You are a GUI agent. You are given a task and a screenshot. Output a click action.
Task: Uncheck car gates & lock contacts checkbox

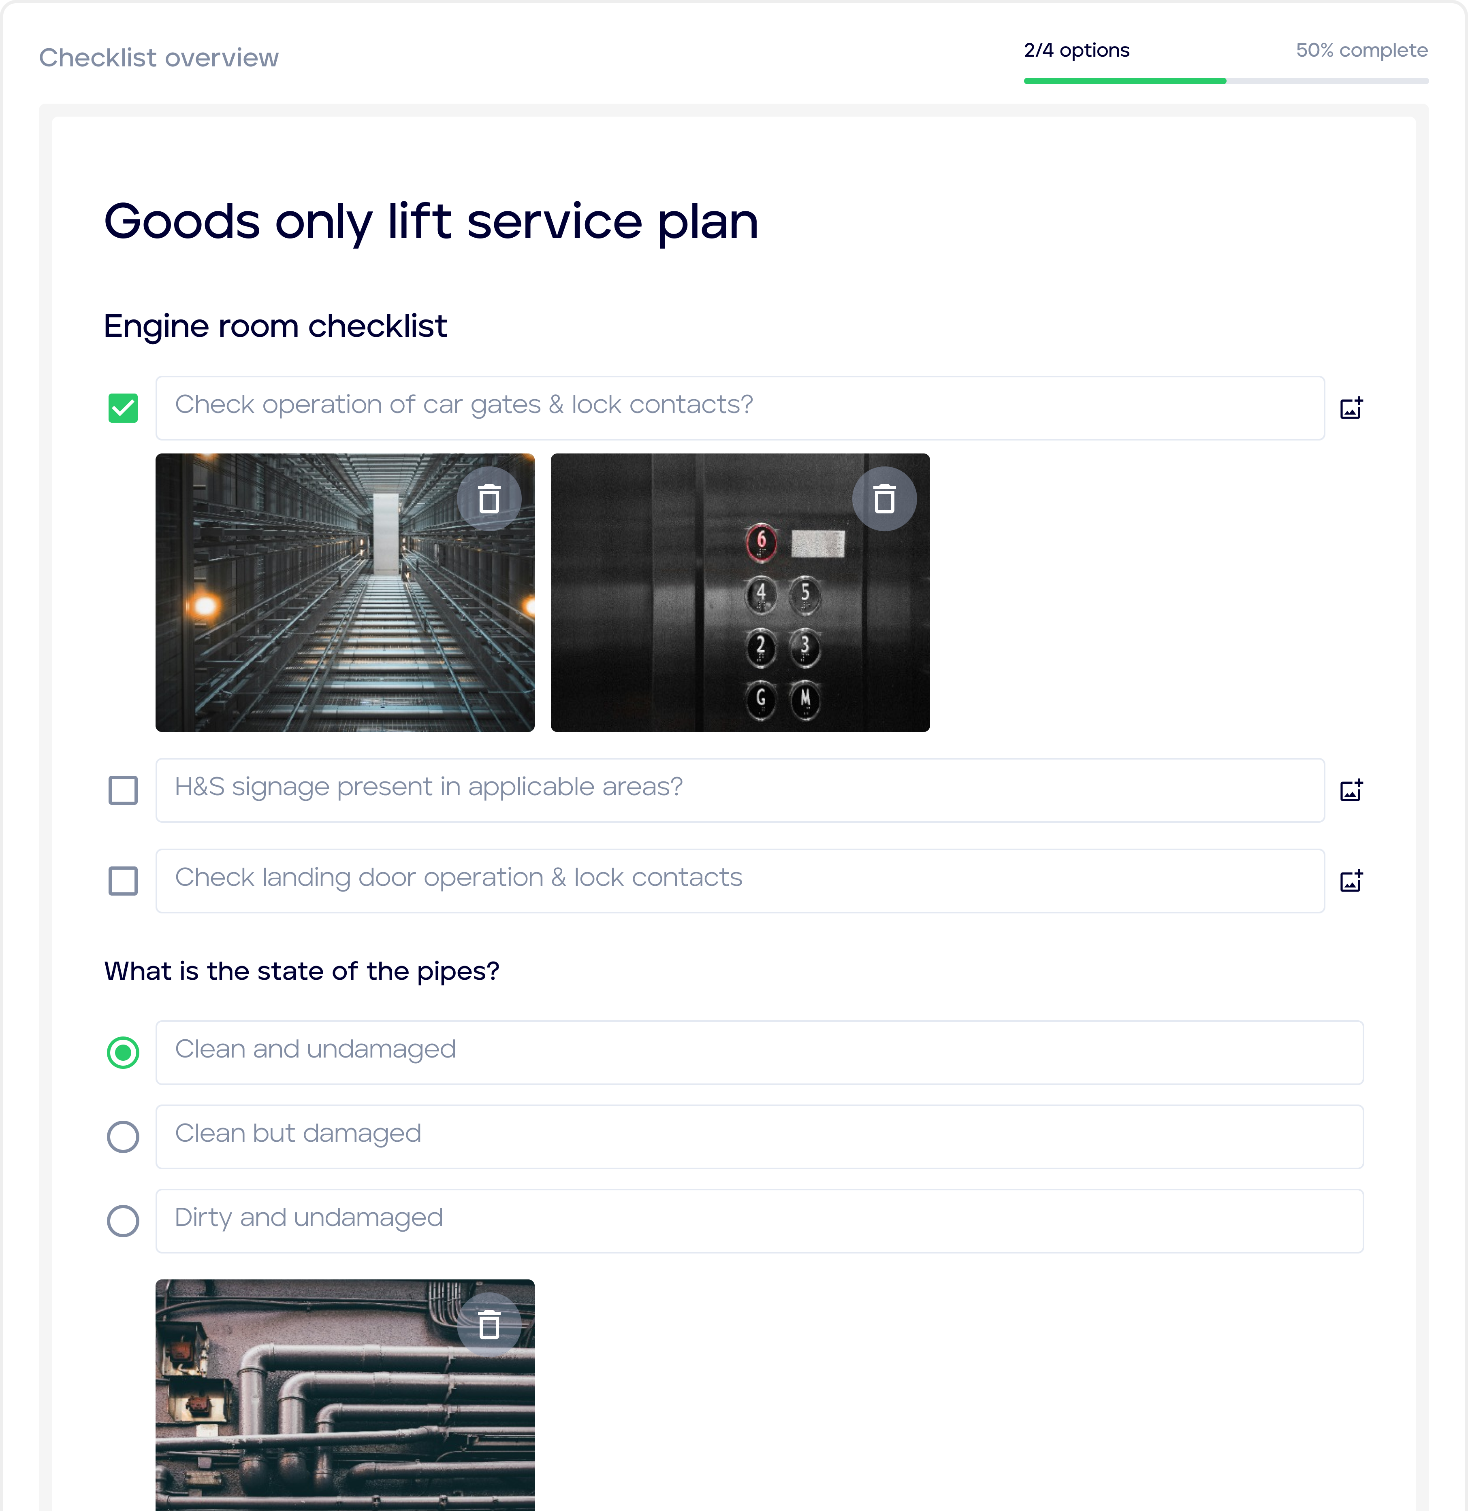(x=124, y=408)
